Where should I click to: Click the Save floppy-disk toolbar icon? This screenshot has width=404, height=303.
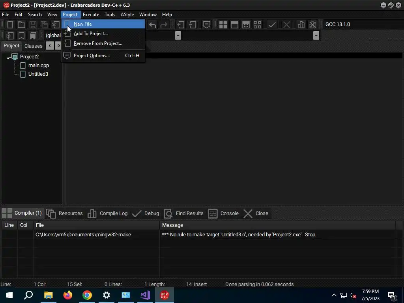[x=33, y=24]
